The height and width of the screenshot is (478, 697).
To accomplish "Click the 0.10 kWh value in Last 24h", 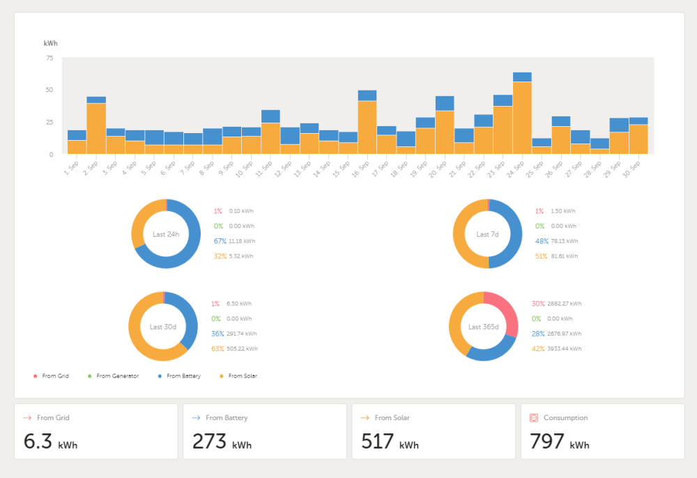I will [241, 211].
